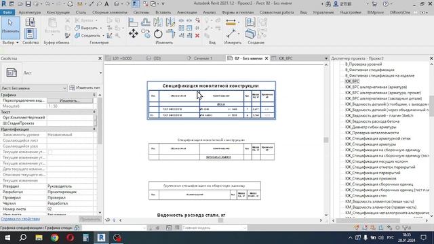The height and width of the screenshot is (244, 434).
Task: Open the Соединить dropdown arrow
Action: (103, 35)
